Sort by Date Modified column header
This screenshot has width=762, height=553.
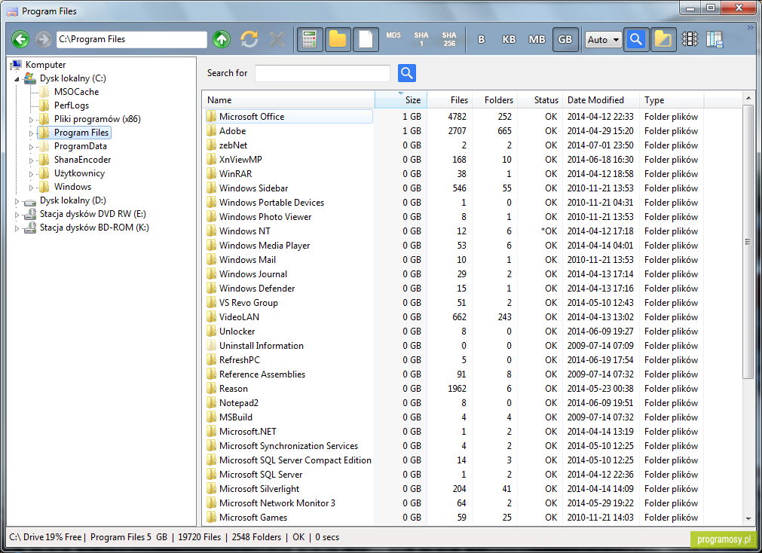point(601,99)
